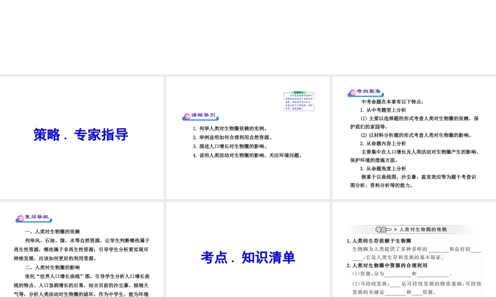Click the 考向聚焦 header badge
The height and width of the screenshot is (297, 496).
click(366, 92)
